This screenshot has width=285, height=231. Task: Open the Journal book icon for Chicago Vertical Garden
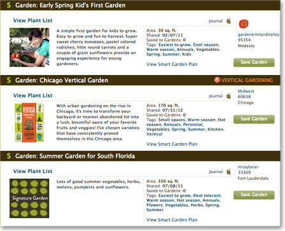click(x=229, y=96)
